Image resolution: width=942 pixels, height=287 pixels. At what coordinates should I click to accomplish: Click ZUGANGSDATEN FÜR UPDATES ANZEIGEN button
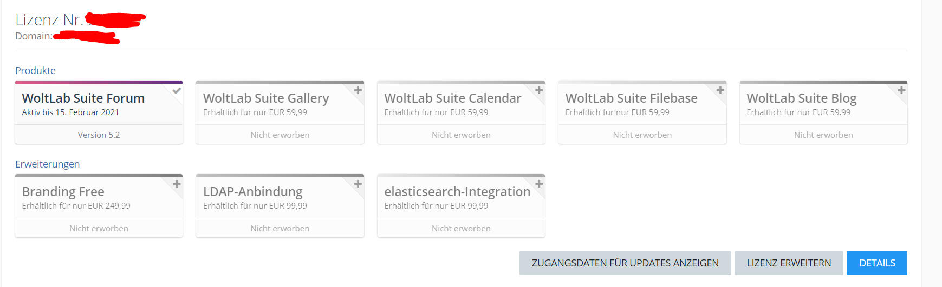[625, 263]
